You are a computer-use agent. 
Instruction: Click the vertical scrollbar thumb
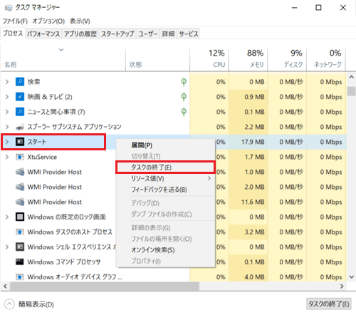(351, 91)
